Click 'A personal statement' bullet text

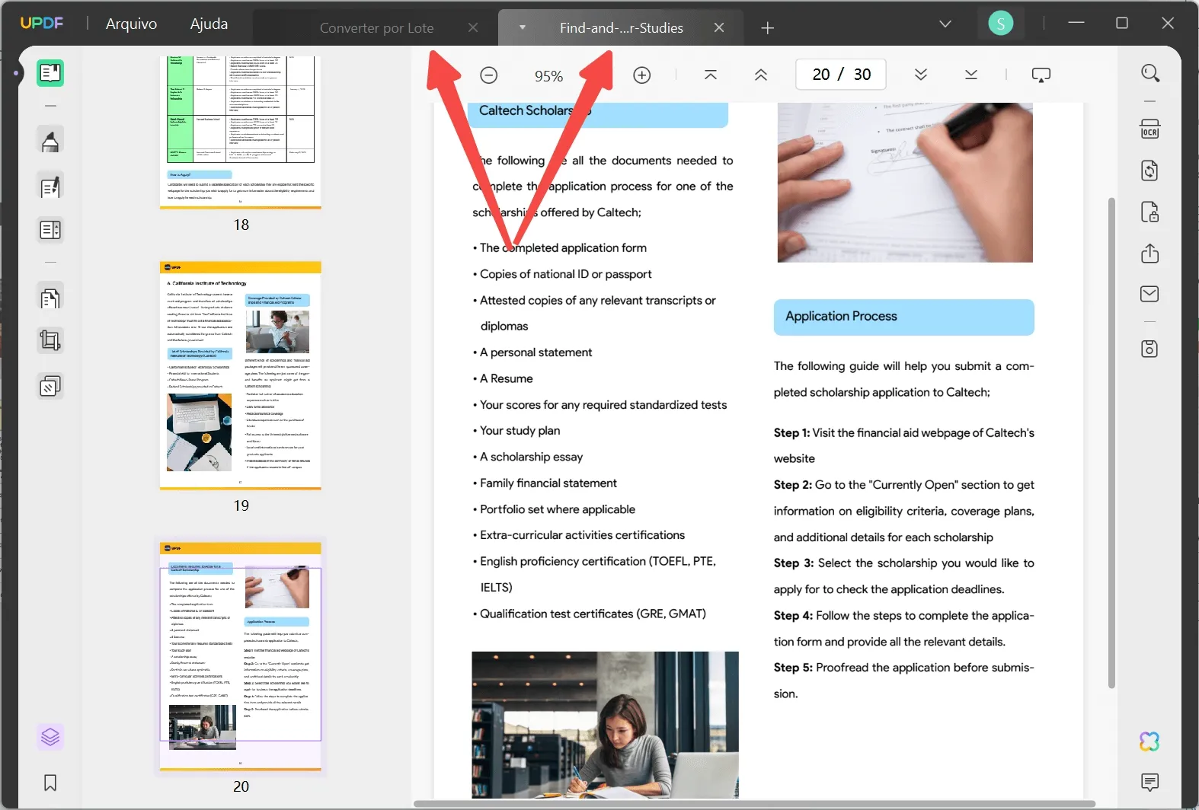[536, 352]
